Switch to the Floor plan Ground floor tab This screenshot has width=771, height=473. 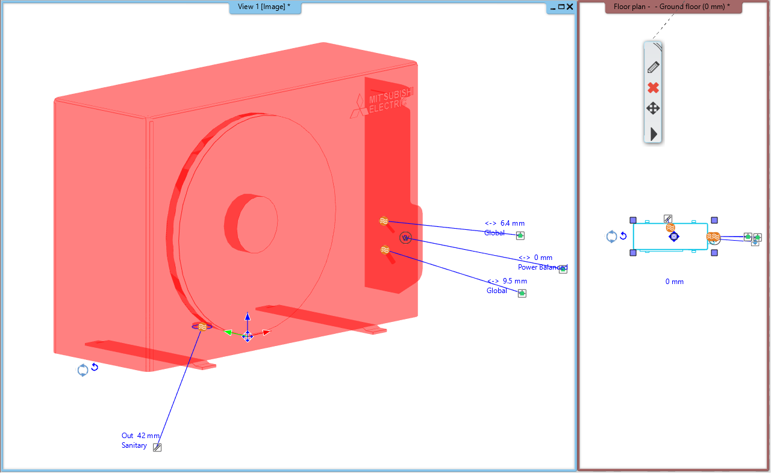(673, 7)
